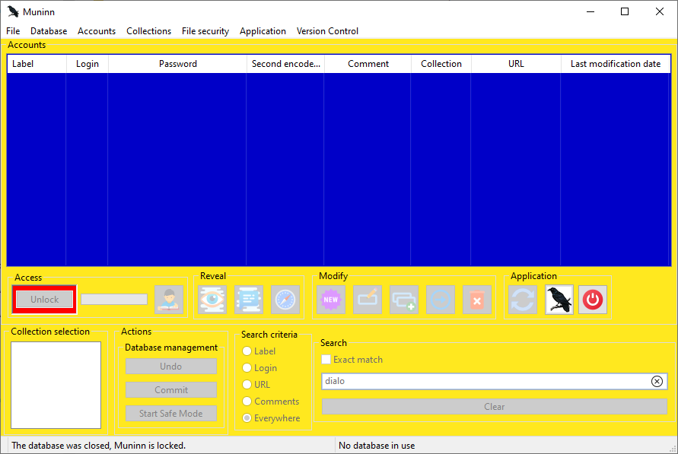Viewport: 678px width, 454px height.
Task: Sort by the Last modification date header
Action: tap(616, 64)
